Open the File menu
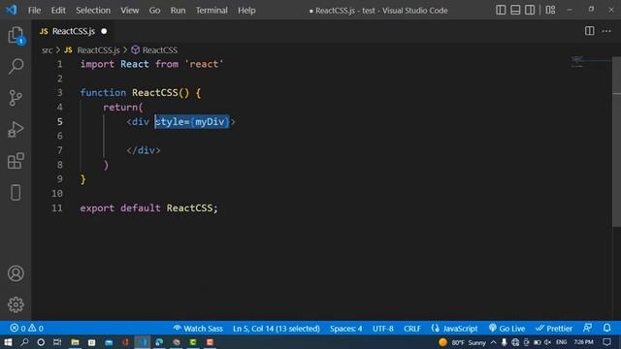Image resolution: width=621 pixels, height=349 pixels. [x=34, y=11]
